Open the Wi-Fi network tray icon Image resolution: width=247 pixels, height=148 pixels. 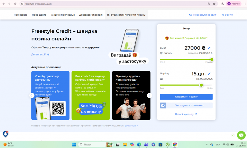pos(224,144)
